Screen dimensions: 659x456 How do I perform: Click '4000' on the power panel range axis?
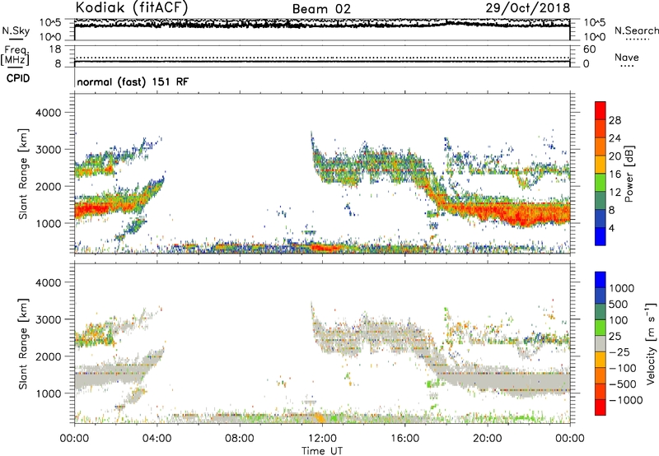click(x=48, y=113)
